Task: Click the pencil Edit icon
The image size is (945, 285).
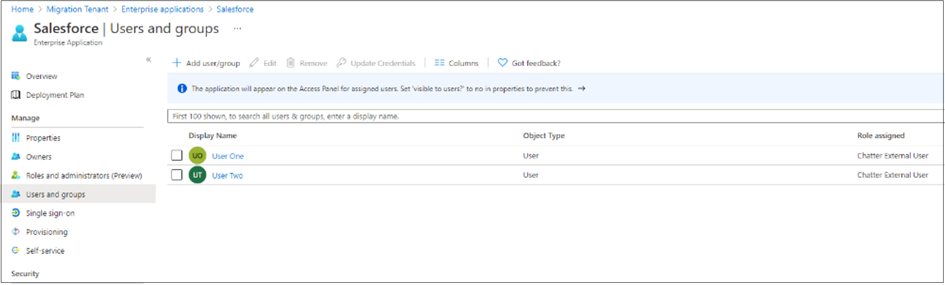Action: pyautogui.click(x=254, y=62)
